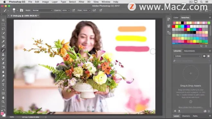Click the foreground pink color swatch

tap(2, 114)
